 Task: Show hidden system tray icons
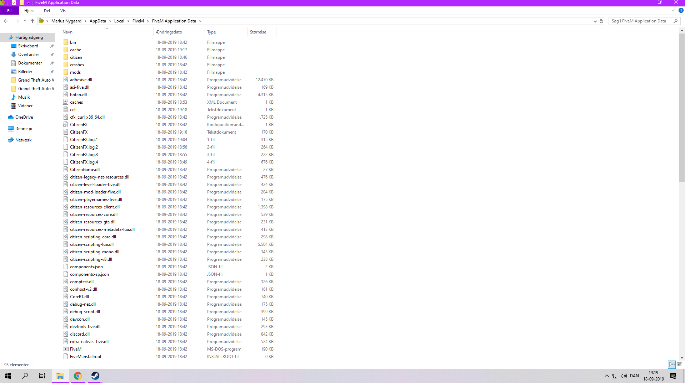pos(606,376)
